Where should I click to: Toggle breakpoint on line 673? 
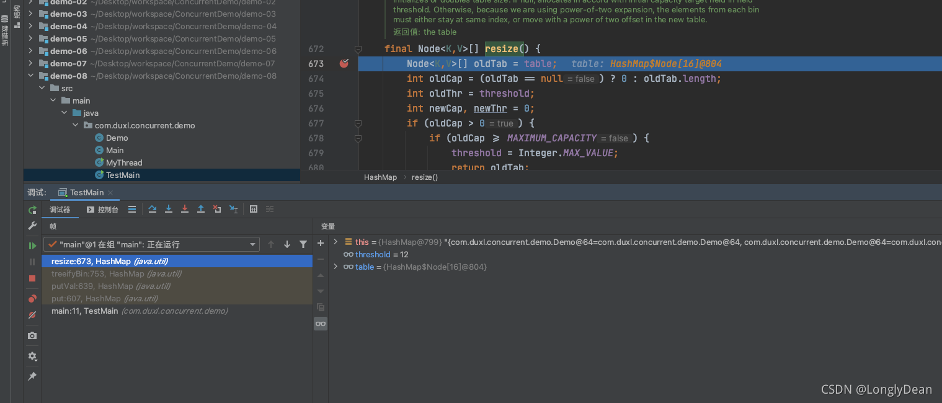click(x=344, y=63)
